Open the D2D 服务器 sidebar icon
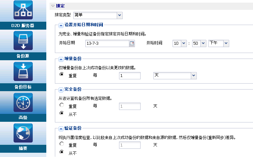Viewport: 253px width, 157px height. pyautogui.click(x=23, y=10)
